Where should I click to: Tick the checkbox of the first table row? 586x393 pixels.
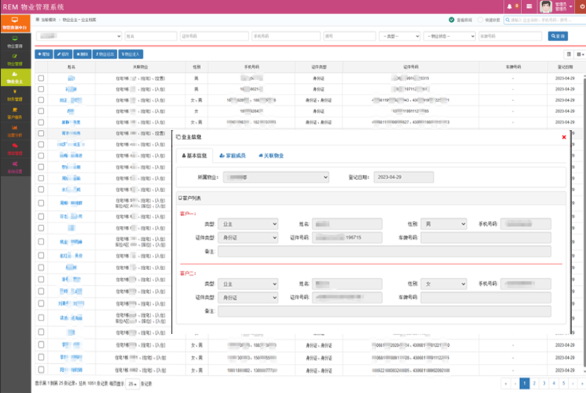(41, 78)
